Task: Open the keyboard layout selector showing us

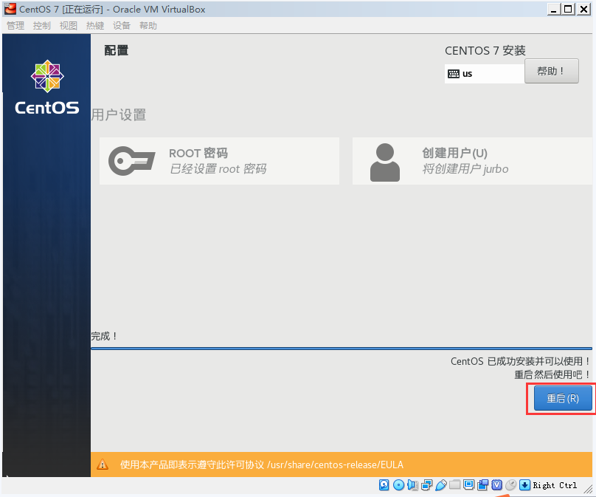Action: point(485,73)
